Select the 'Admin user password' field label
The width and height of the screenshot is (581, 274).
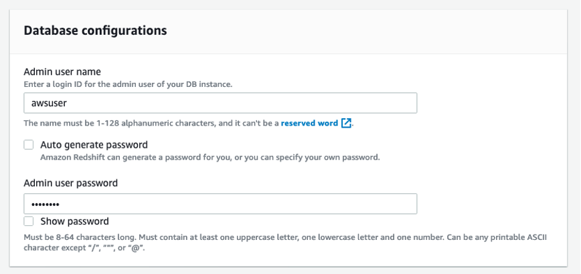tap(71, 183)
